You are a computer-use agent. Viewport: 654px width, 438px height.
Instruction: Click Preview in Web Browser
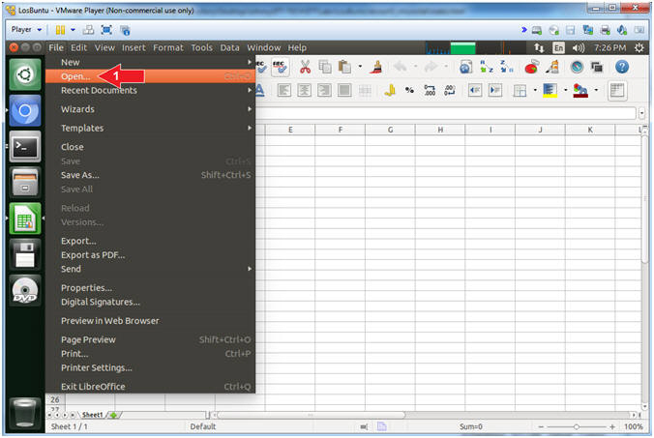tap(151, 320)
